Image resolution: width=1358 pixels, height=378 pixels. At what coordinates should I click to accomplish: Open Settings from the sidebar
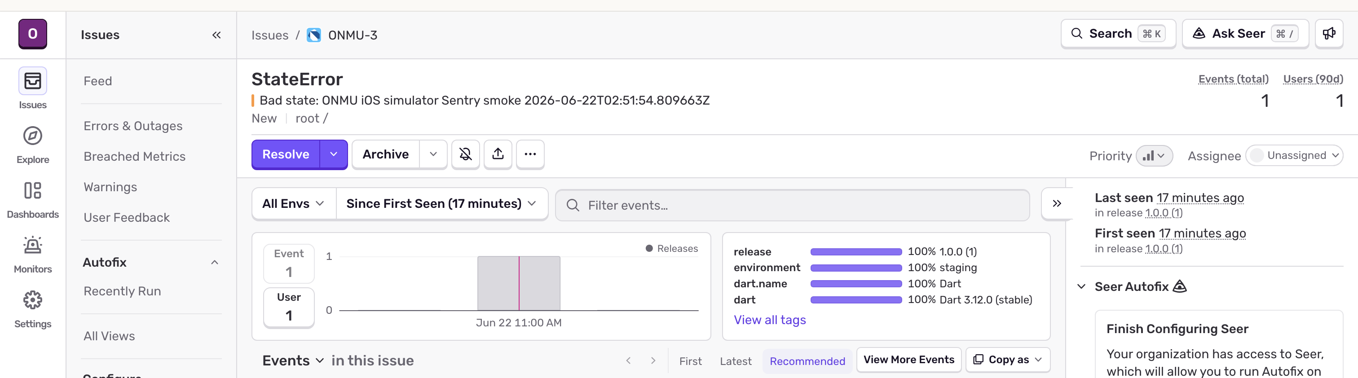click(33, 310)
